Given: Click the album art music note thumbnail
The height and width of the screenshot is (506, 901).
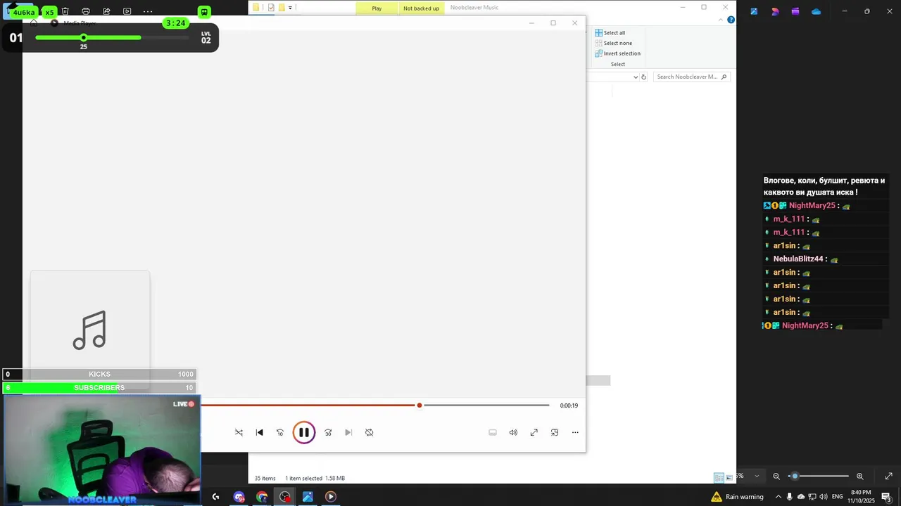Looking at the screenshot, I should tap(90, 330).
